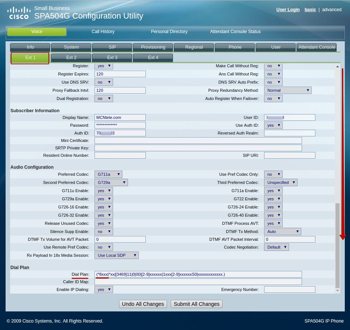
Task: Open Proxy Redundancy Method dropdown
Action: pyautogui.click(x=288, y=90)
